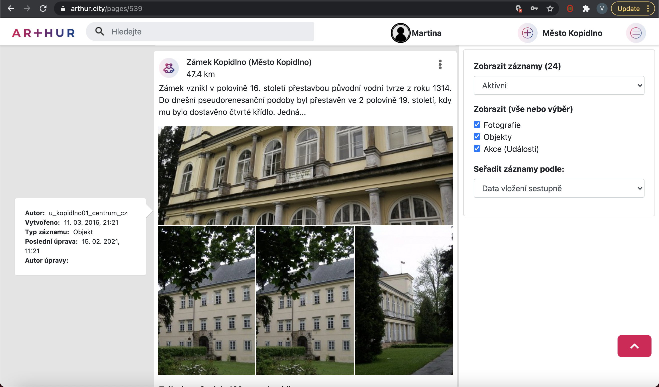Click the browser forward arrow
This screenshot has height=387, width=659.
pos(27,9)
